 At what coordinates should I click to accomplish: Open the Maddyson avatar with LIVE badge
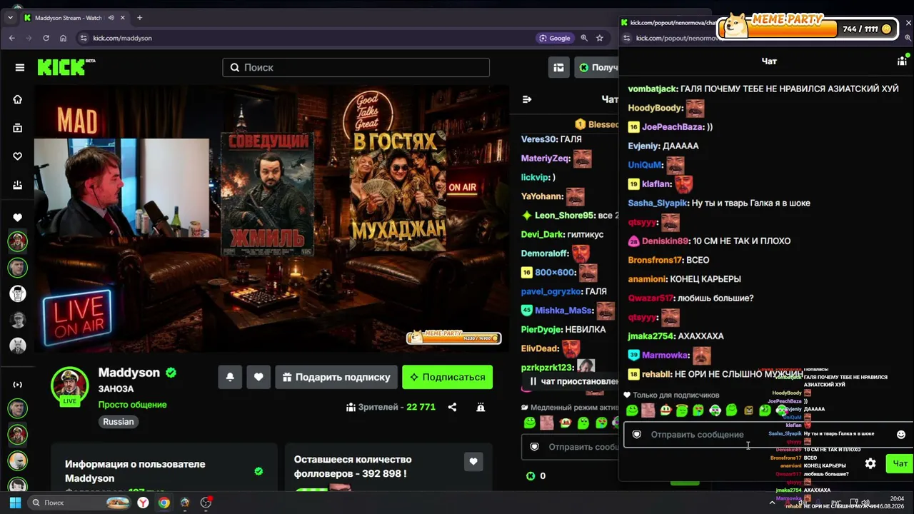point(69,385)
